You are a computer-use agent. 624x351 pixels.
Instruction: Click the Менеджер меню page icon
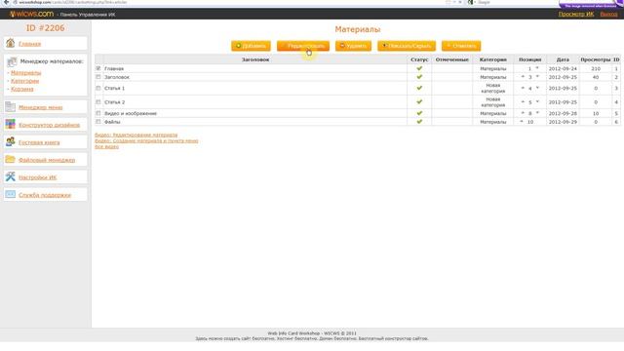click(x=11, y=106)
